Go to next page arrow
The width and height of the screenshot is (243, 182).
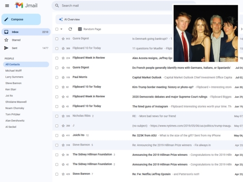pyautogui.click(x=241, y=29)
